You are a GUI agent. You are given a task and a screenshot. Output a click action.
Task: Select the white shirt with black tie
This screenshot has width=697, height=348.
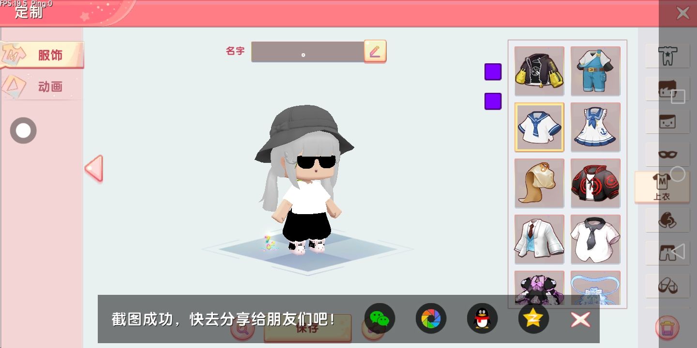click(x=595, y=239)
